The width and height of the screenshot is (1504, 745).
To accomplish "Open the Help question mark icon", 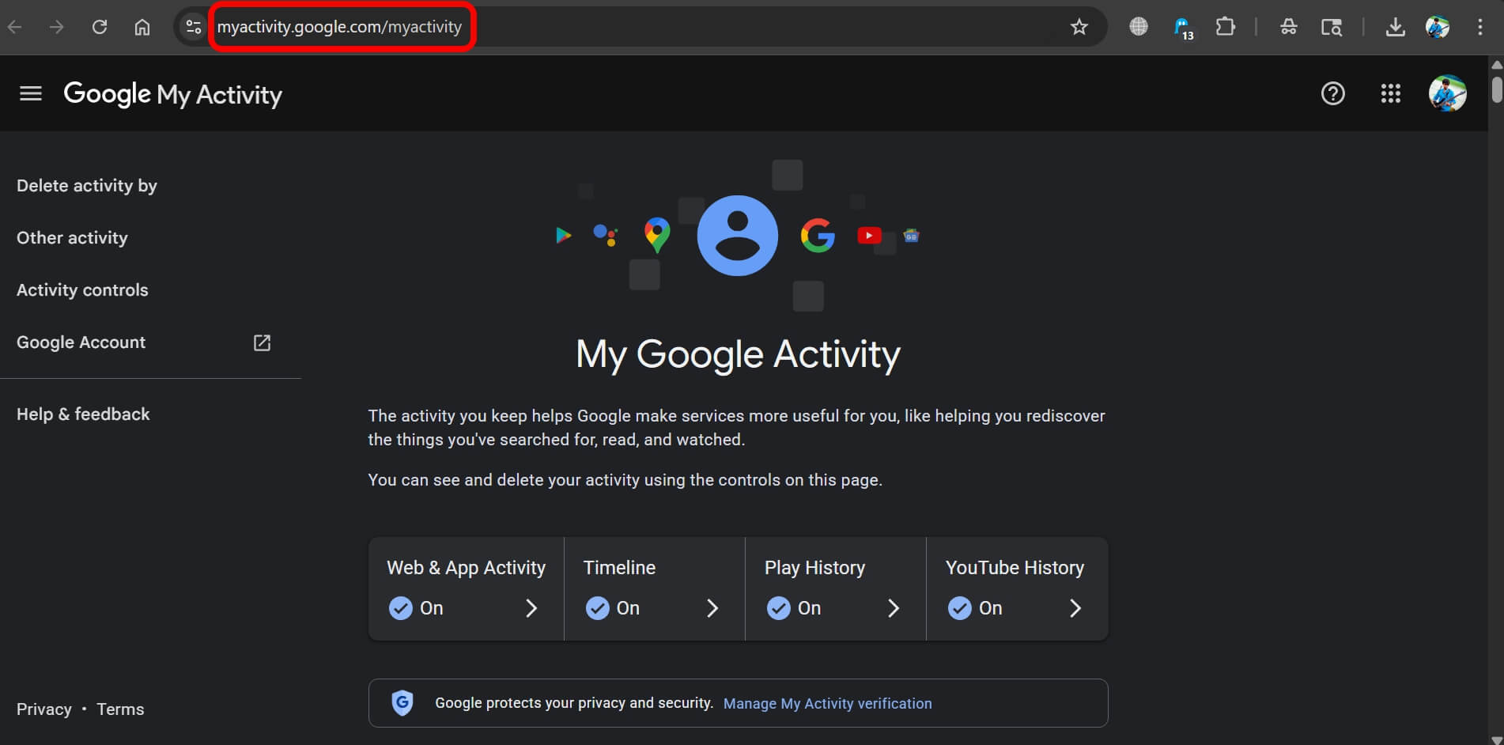I will click(1333, 93).
